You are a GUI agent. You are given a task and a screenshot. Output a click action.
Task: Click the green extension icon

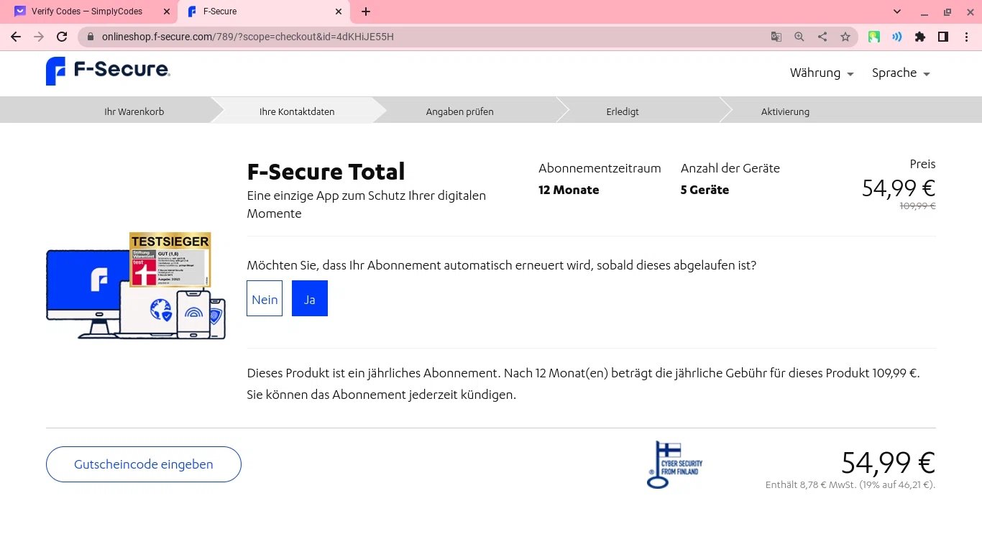point(874,37)
